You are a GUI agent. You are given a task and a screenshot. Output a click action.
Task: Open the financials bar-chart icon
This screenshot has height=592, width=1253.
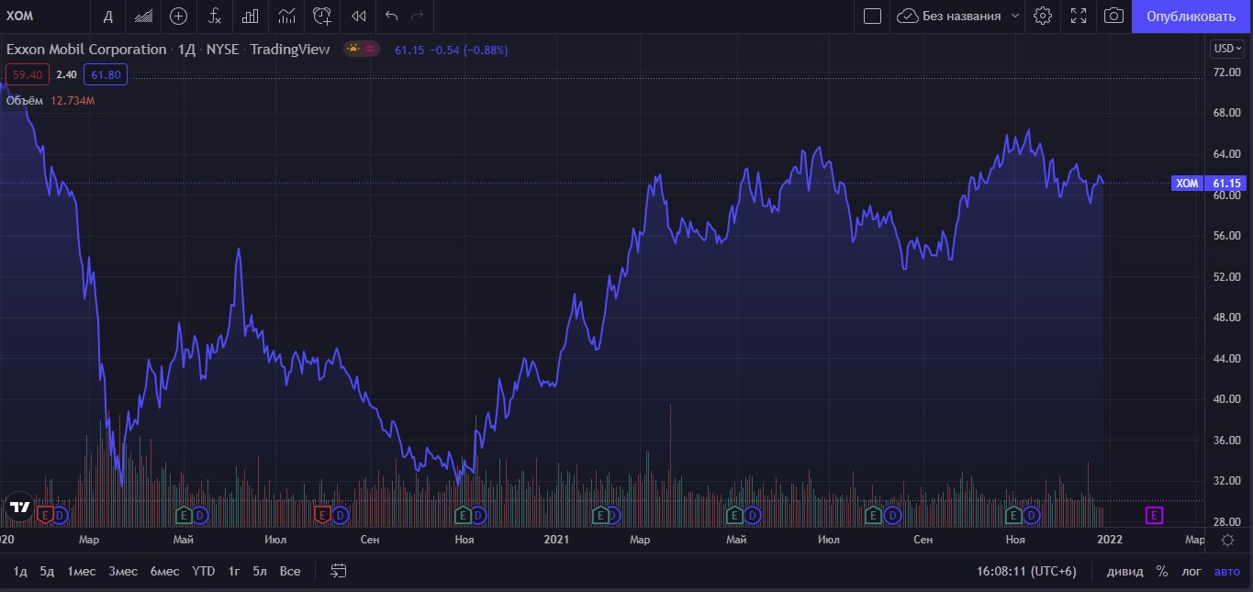coord(250,16)
